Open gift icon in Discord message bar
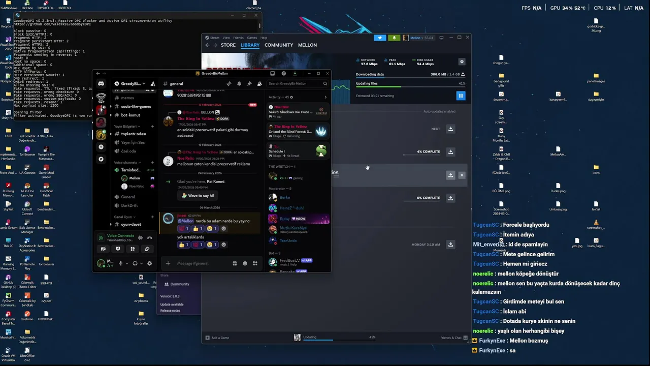Viewport: 650px width, 366px height. point(235,263)
